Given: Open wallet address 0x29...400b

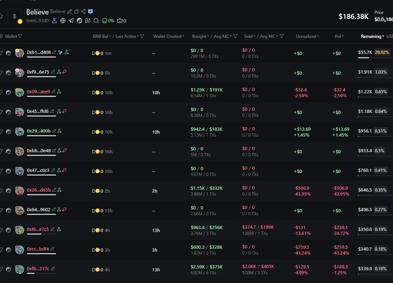Looking at the screenshot, I should (39, 131).
